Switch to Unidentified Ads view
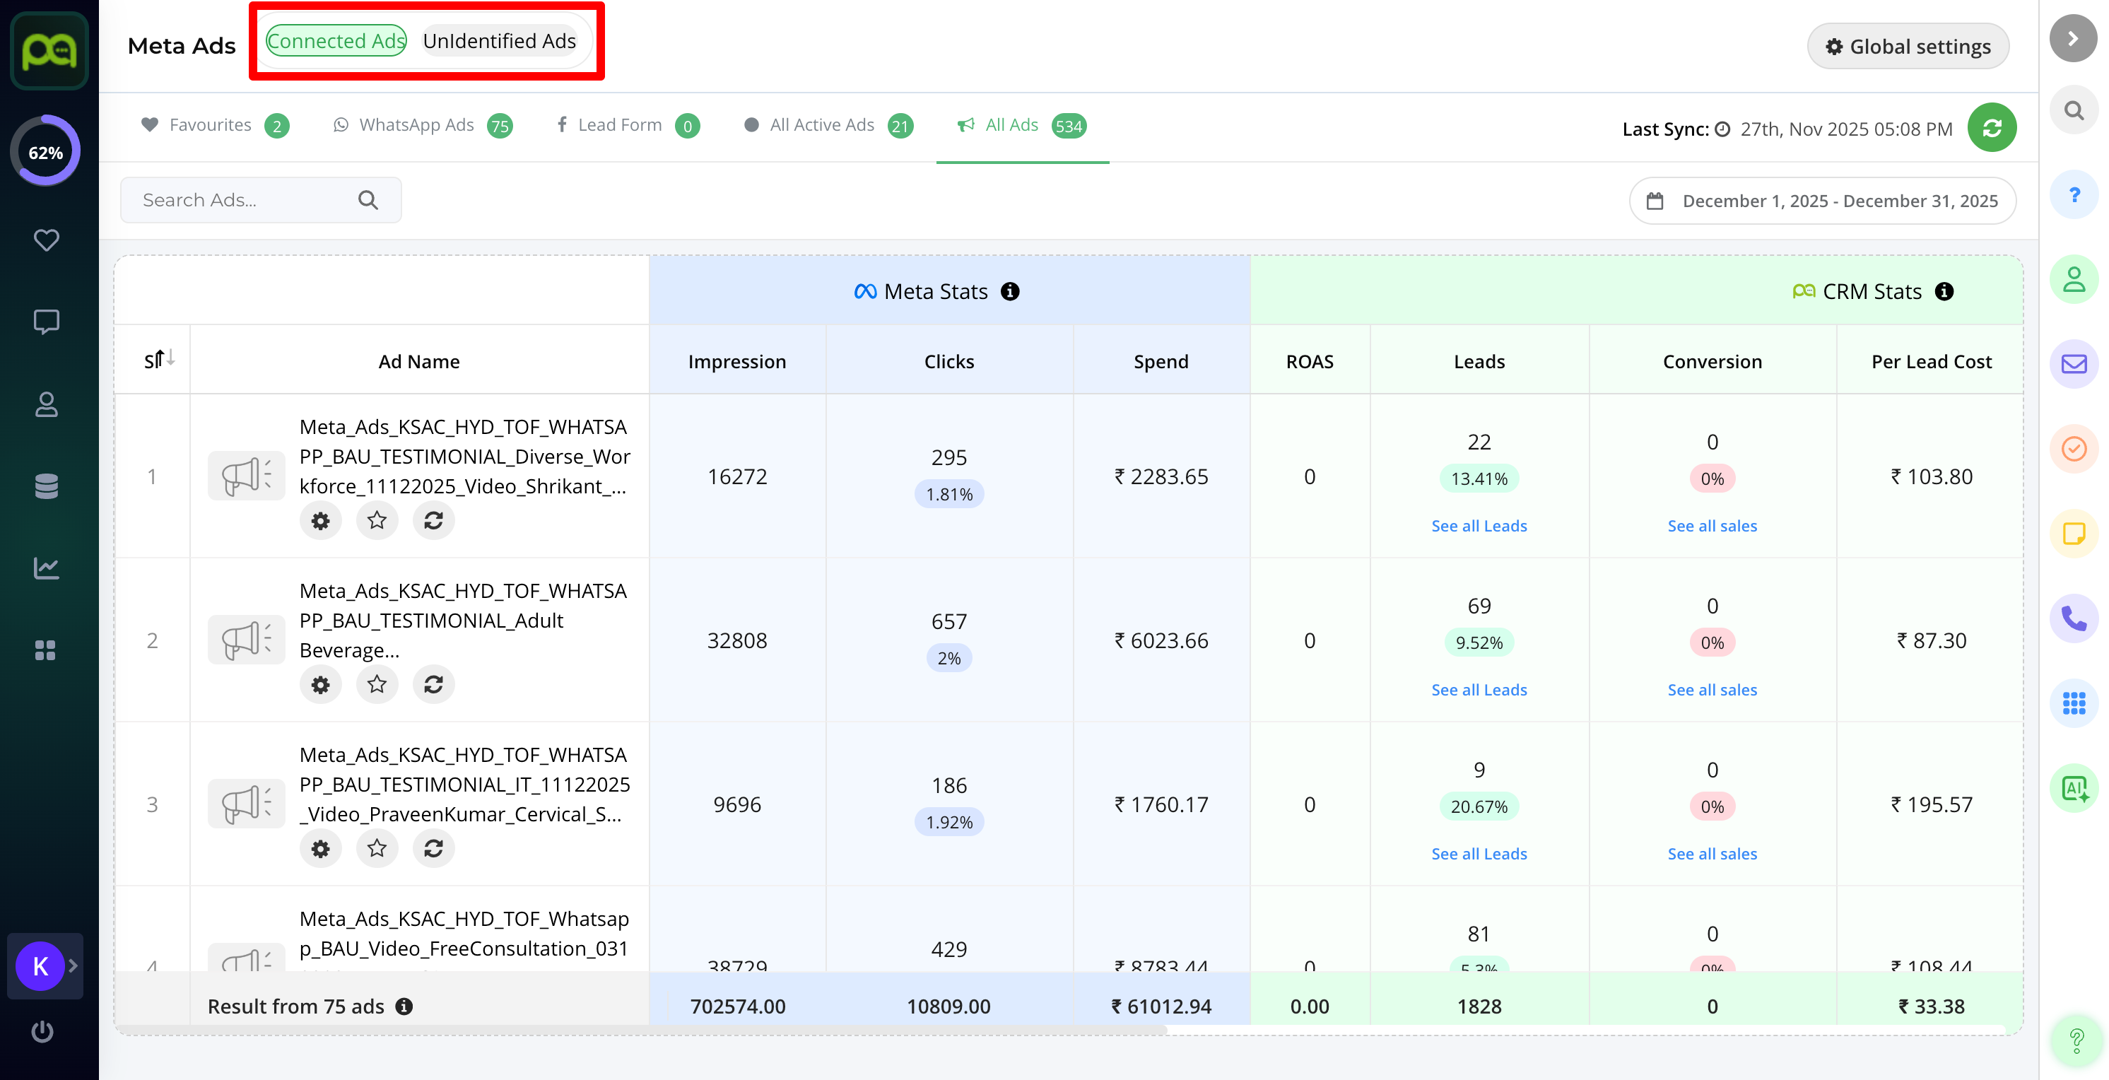Viewport: 2109px width, 1080px height. point(498,41)
